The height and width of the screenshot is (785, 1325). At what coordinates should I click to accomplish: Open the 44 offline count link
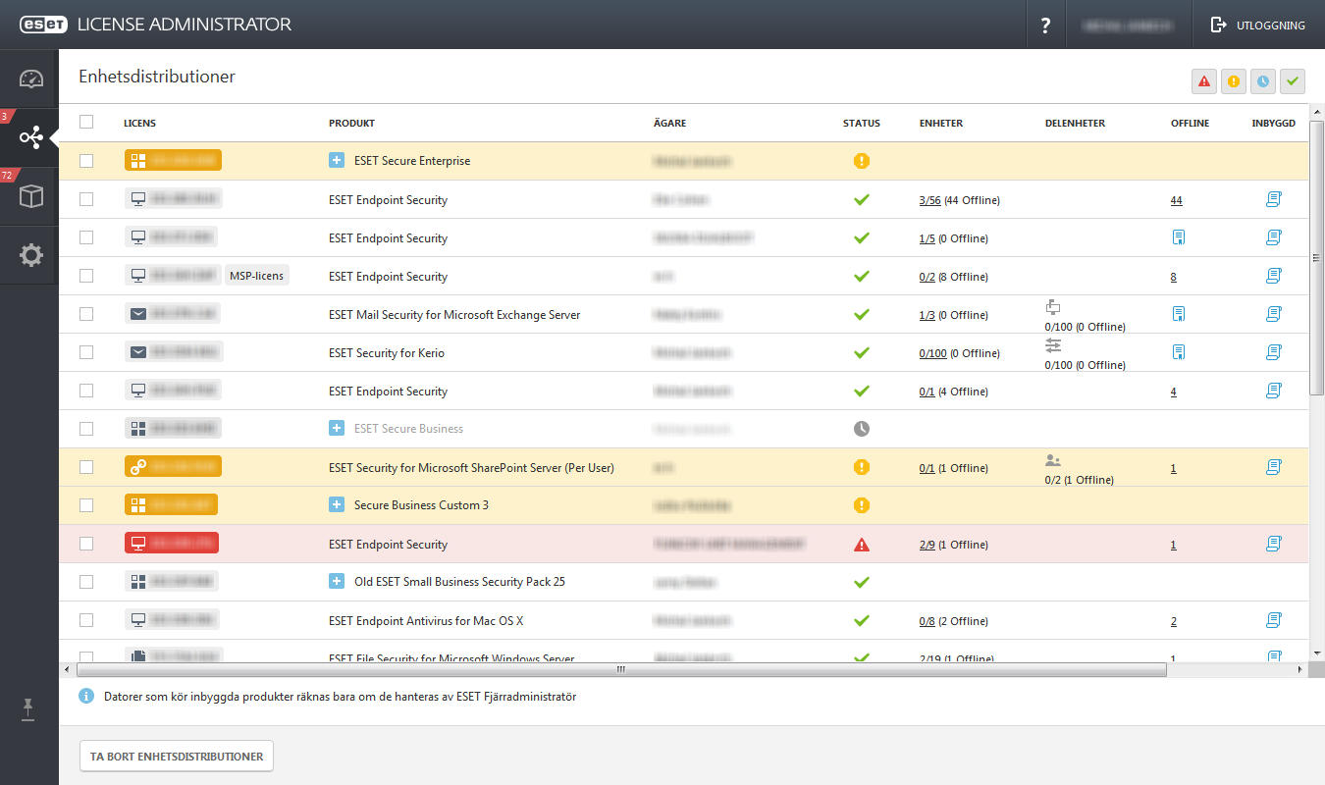pyautogui.click(x=1177, y=200)
